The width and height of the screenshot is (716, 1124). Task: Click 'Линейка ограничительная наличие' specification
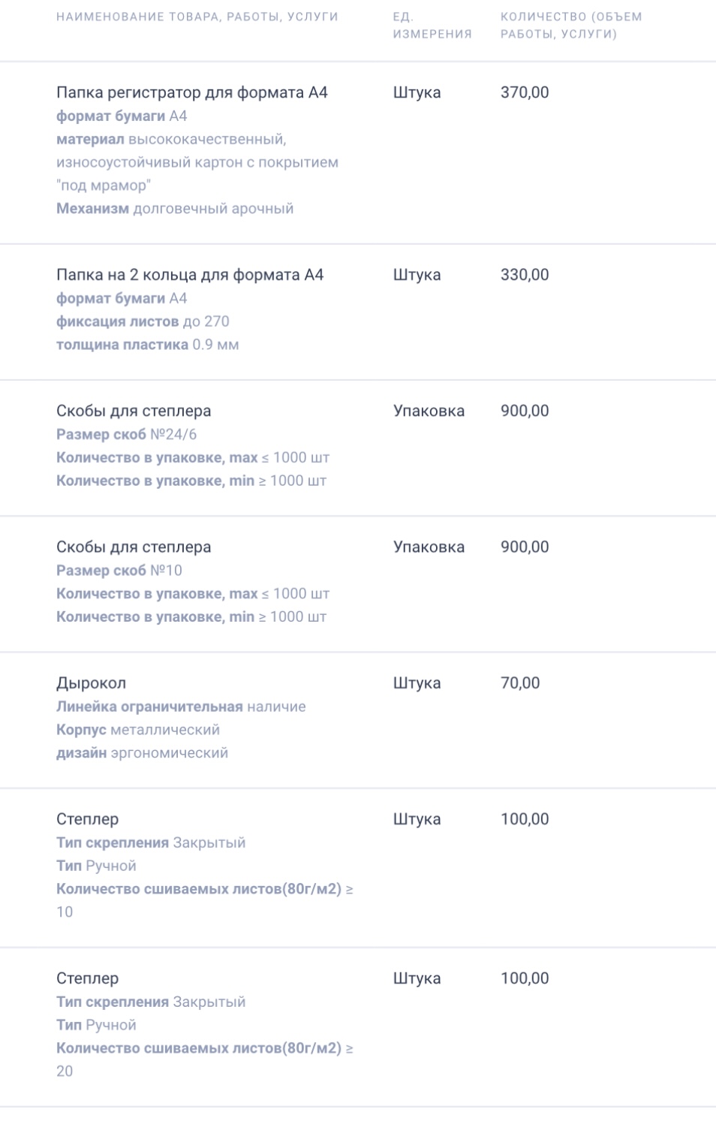[x=181, y=707]
